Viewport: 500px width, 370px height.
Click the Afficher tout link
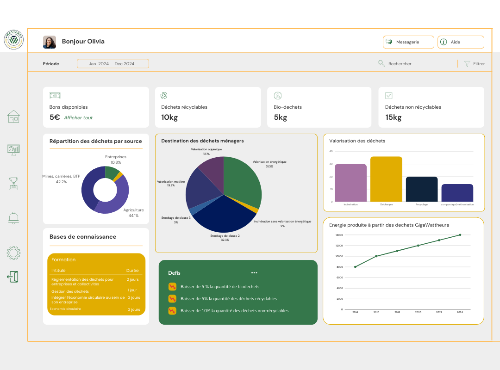pyautogui.click(x=78, y=118)
